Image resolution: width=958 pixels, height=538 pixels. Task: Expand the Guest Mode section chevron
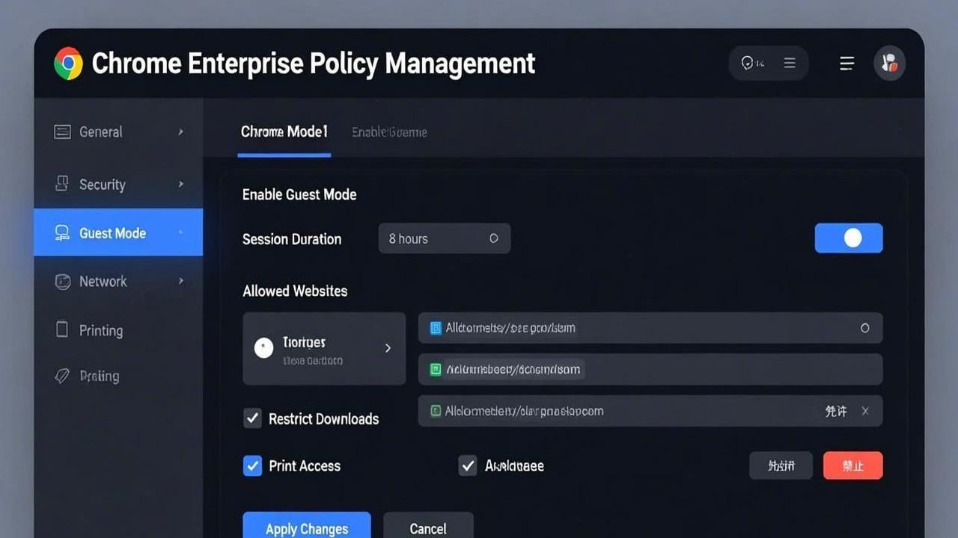181,233
